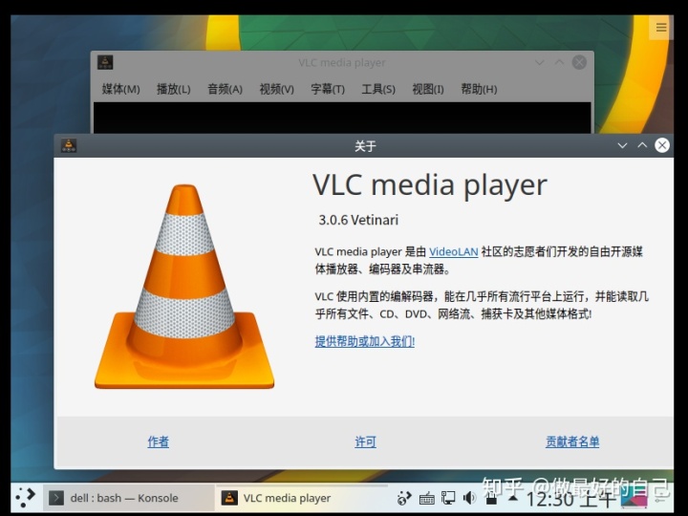This screenshot has height=516, width=688.
Task: Open the 视频(V) menu in VLC main window
Action: pos(276,89)
